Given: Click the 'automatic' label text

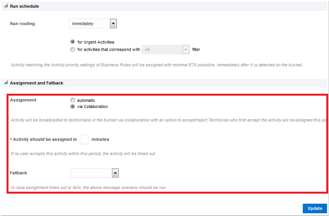Looking at the screenshot, I should point(86,100).
